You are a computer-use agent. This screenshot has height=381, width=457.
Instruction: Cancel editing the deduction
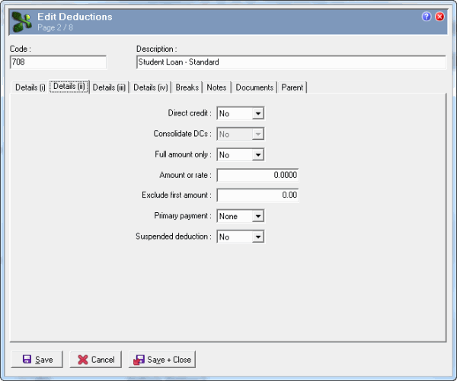tap(95, 360)
